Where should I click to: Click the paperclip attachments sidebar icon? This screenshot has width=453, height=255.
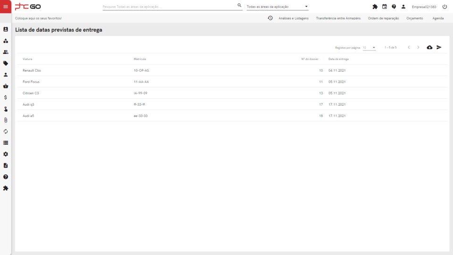pyautogui.click(x=6, y=120)
